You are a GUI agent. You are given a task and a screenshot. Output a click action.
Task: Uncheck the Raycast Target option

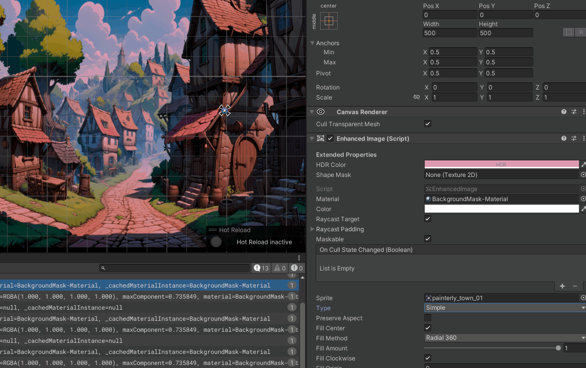point(428,219)
